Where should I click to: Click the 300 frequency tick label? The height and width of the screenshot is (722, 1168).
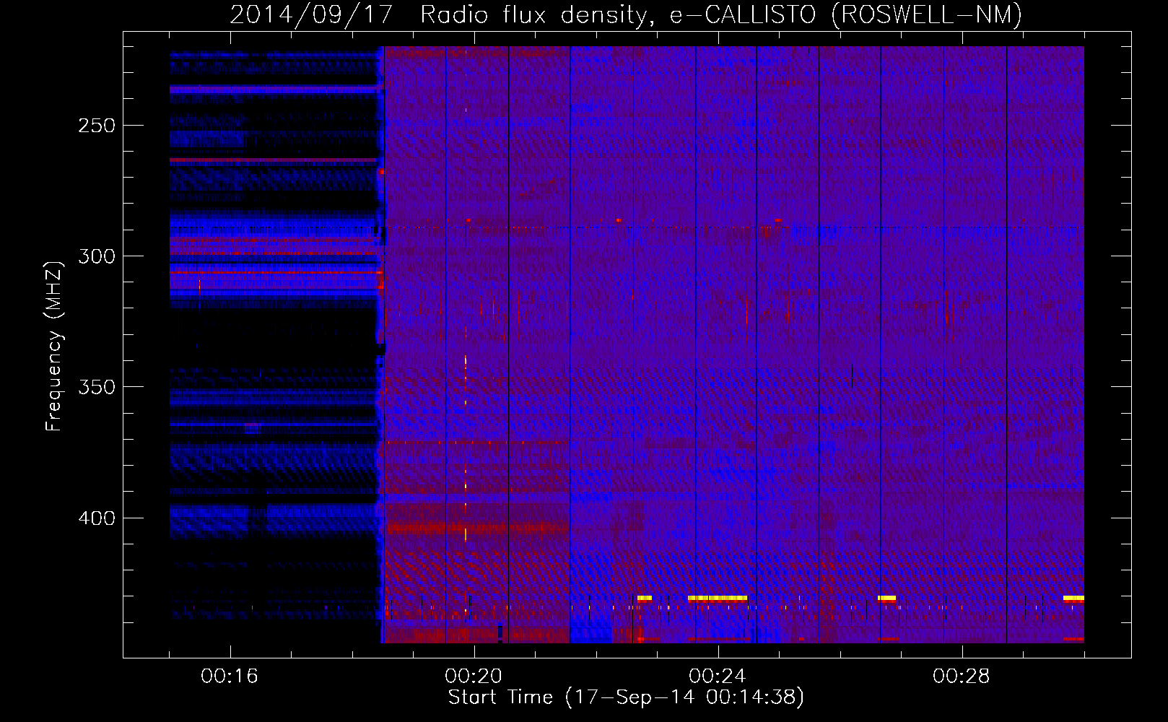(97, 256)
